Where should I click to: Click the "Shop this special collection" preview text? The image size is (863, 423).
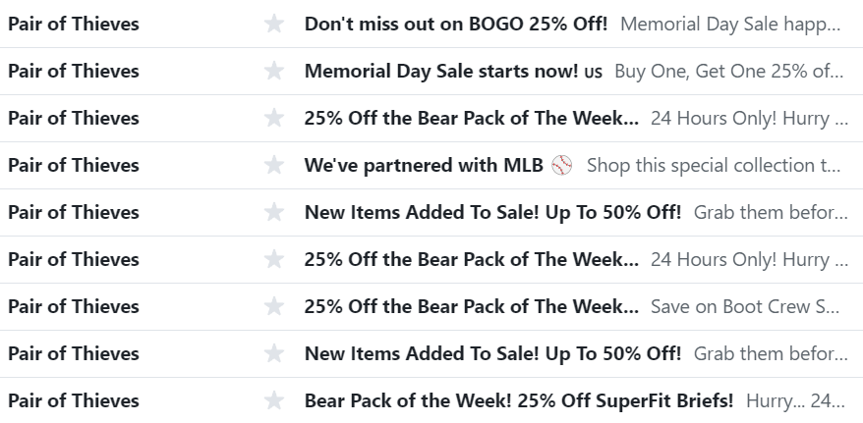click(713, 165)
